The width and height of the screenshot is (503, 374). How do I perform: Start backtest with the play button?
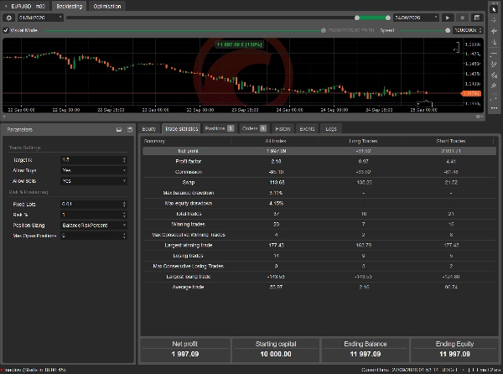point(448,18)
